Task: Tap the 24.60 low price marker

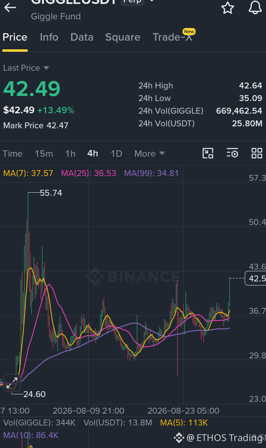Action: (x=34, y=394)
